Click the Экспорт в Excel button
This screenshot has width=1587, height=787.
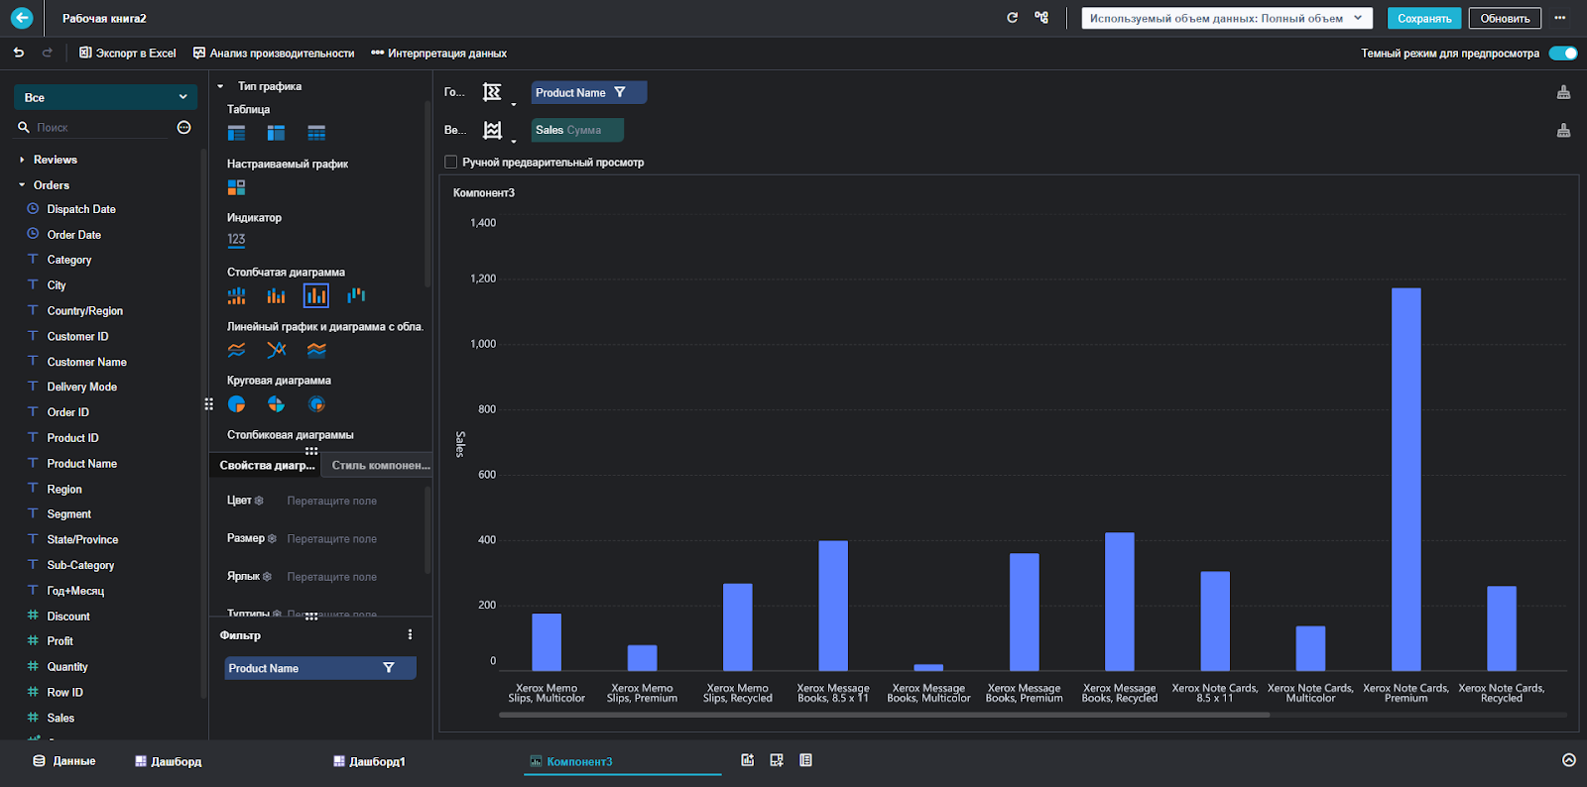128,54
